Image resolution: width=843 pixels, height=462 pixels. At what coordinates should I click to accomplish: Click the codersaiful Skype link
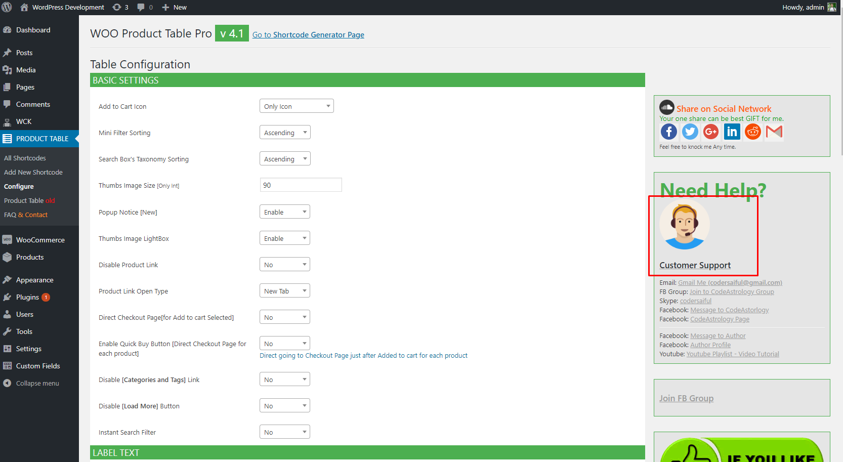(695, 301)
